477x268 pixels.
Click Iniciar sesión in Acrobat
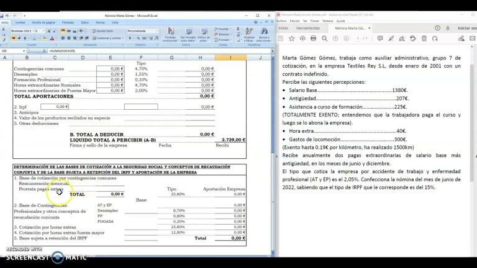pos(466,28)
